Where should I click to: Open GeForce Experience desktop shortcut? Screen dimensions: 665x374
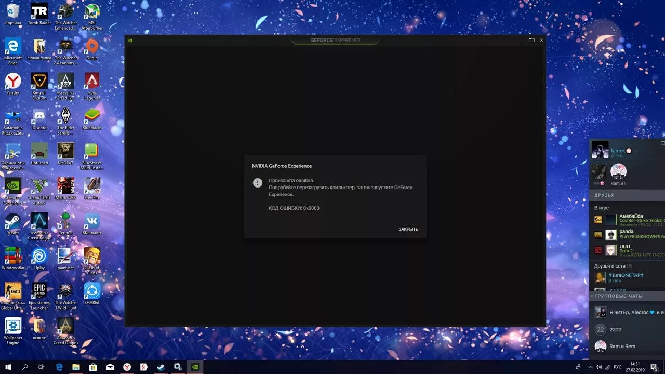click(x=13, y=191)
